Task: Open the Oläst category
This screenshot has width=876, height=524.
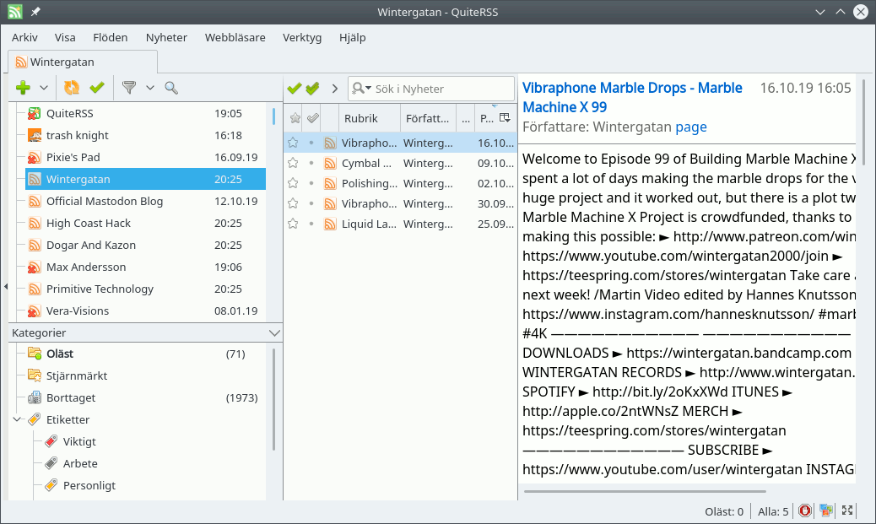Action: [145, 354]
